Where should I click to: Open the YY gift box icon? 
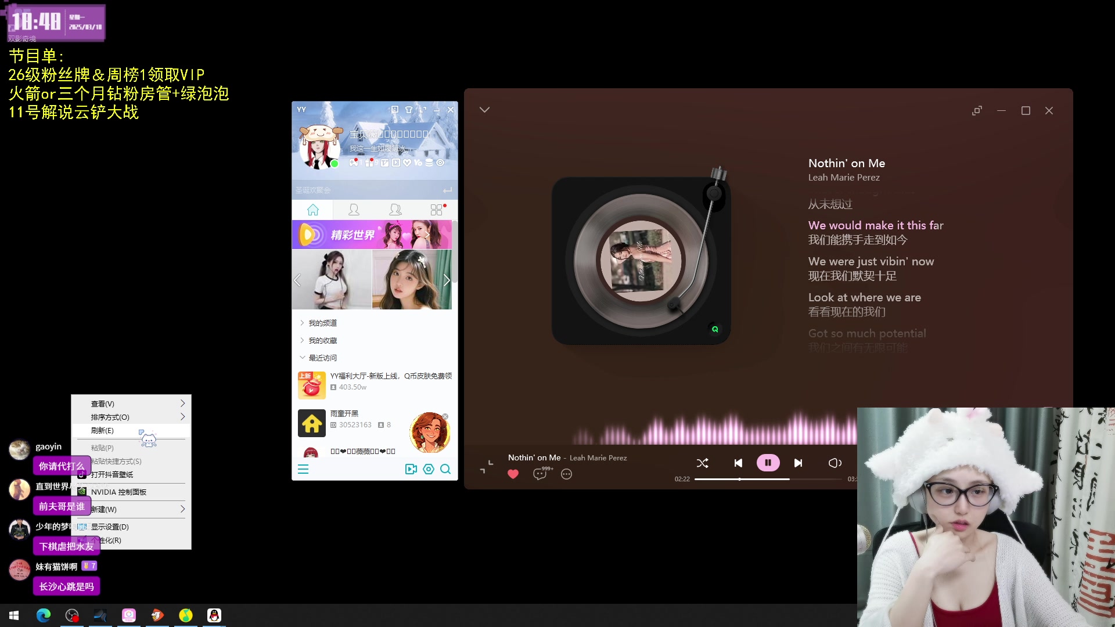point(369,163)
